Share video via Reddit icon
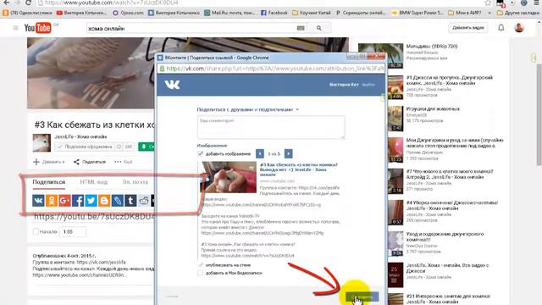542x305 pixels. point(143,200)
